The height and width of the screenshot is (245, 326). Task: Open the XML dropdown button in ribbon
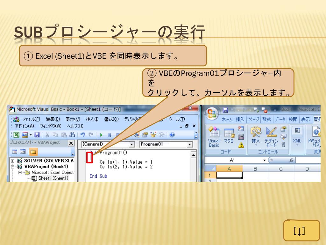click(x=297, y=137)
